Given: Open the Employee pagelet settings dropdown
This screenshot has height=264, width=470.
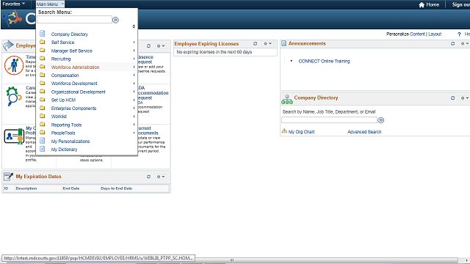Looking at the screenshot, I should (x=161, y=45).
